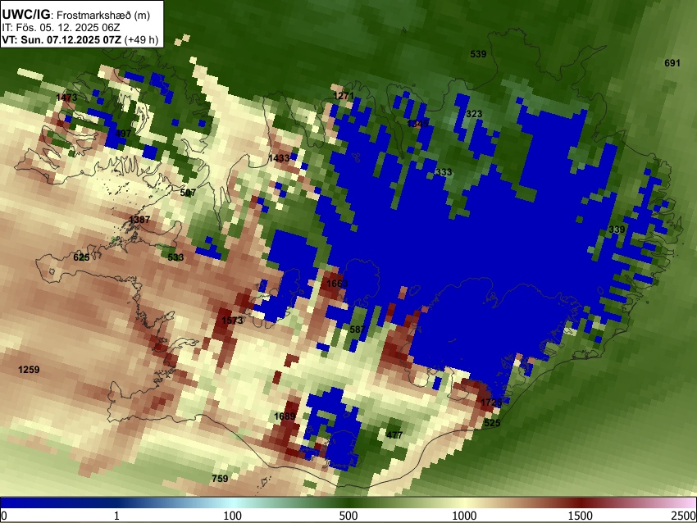Click the 339 value on the map
697x523 pixels.
coord(617,230)
